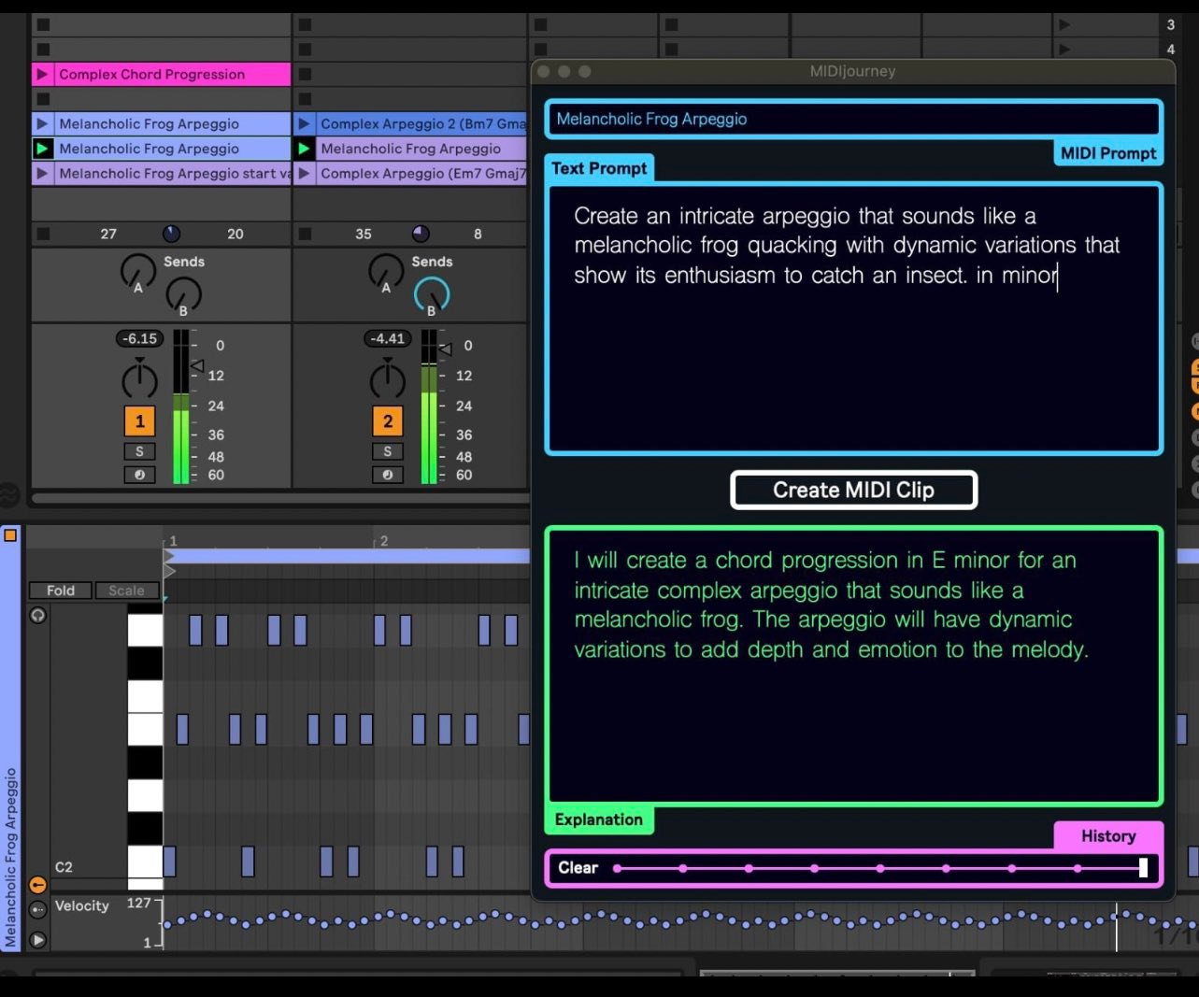The image size is (1199, 997).
Task: Click the History slider end handle
Action: click(1142, 868)
